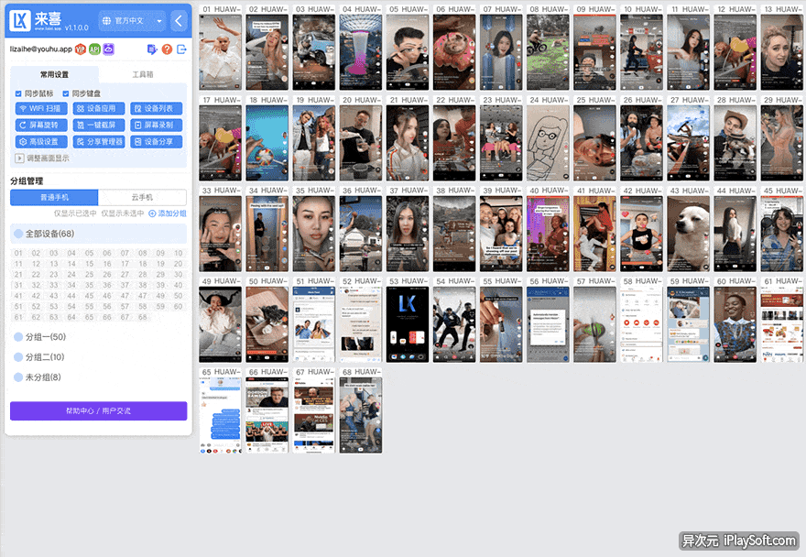Click the 屏幕旋转 rotate button
Viewport: 806px width, 557px height.
coord(41,125)
